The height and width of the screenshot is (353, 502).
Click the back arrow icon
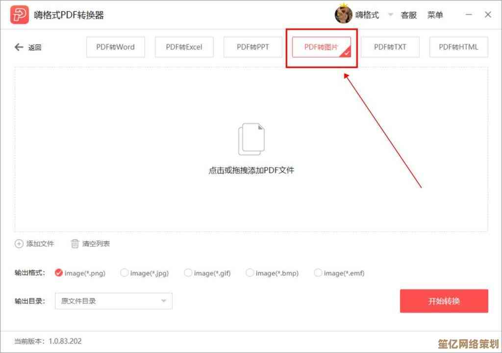19,47
